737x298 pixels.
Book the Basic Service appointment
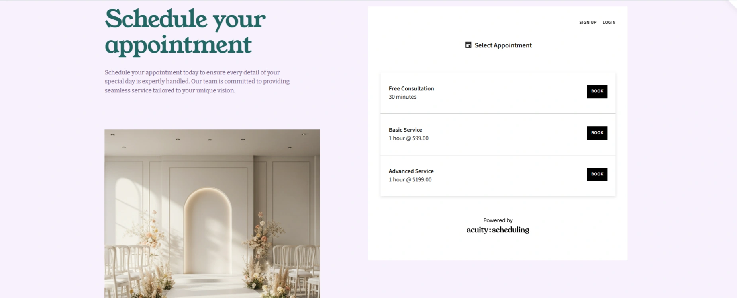click(x=597, y=133)
